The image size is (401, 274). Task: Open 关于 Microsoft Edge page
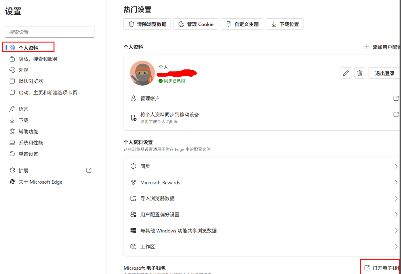(x=41, y=182)
